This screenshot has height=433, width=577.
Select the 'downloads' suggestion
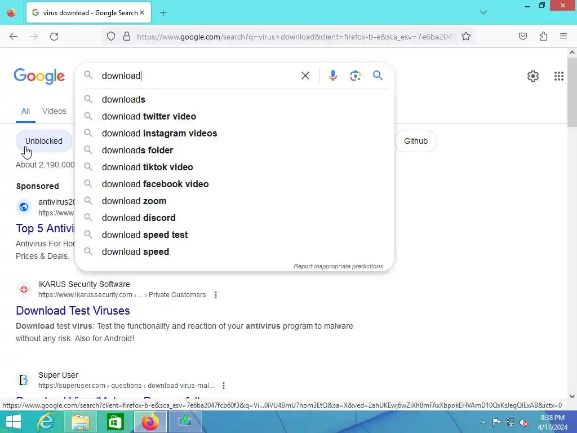tap(235, 99)
